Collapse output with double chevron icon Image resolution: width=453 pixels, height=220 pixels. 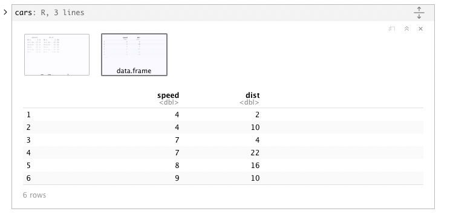click(x=406, y=28)
